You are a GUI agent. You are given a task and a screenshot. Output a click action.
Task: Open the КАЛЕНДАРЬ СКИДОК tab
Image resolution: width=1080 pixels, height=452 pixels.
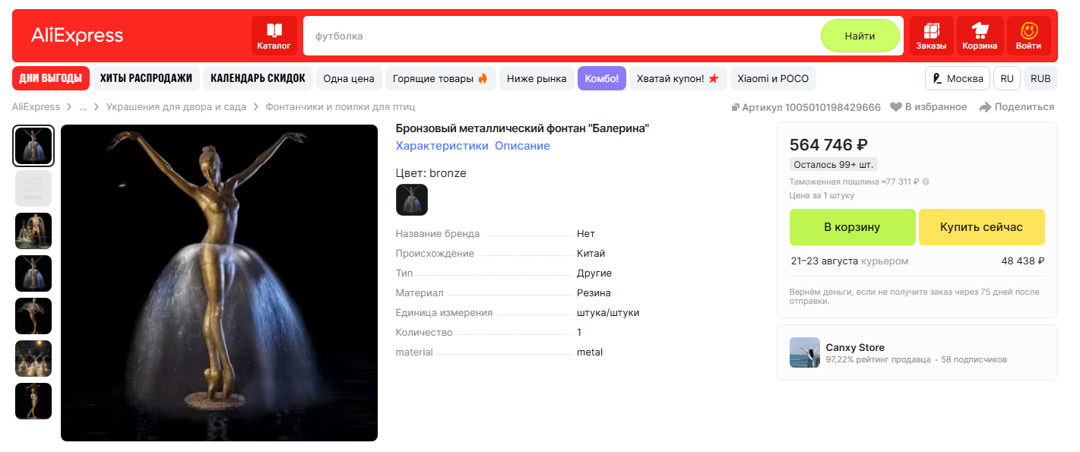tap(258, 78)
